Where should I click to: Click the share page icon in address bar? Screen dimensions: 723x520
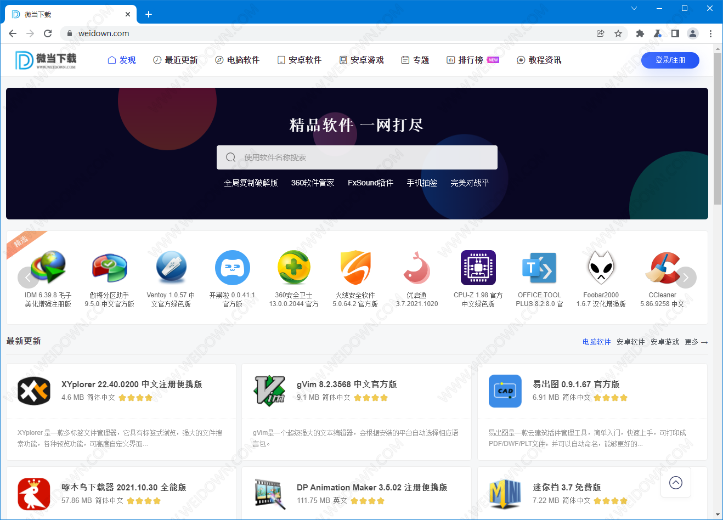click(x=601, y=33)
